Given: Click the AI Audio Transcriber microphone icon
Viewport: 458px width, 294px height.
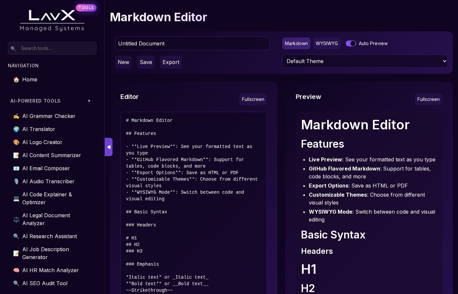Looking at the screenshot, I should click(16, 182).
